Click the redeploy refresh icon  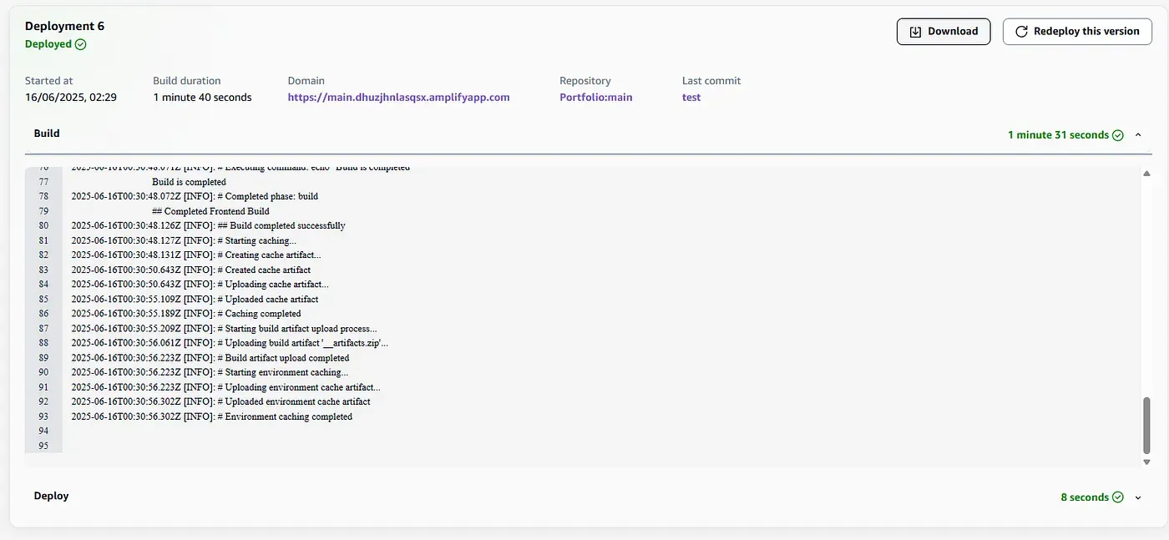pos(1021,31)
